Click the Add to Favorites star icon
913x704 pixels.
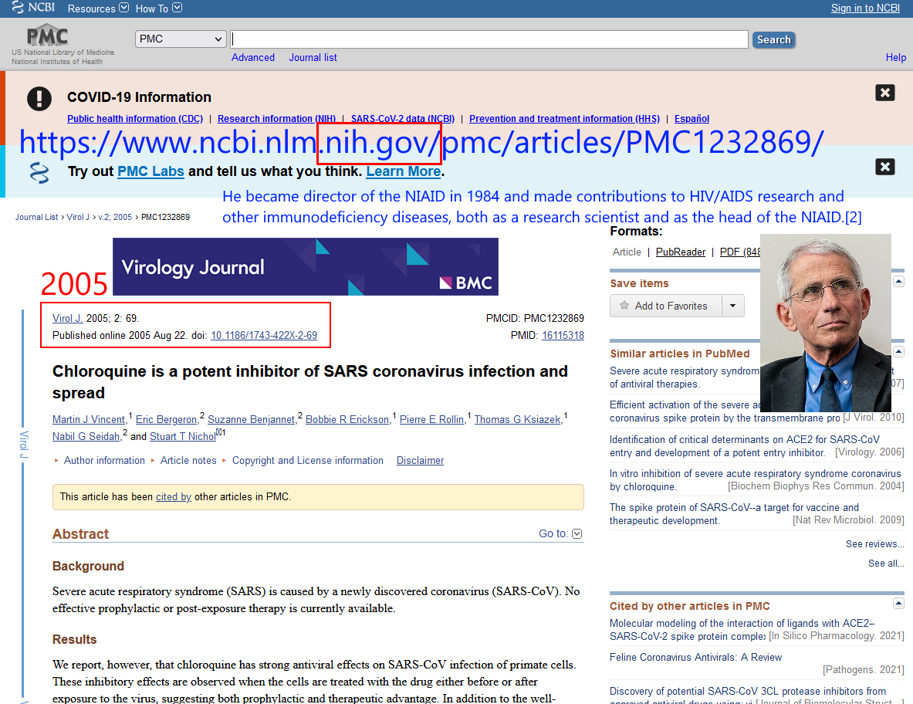[624, 305]
